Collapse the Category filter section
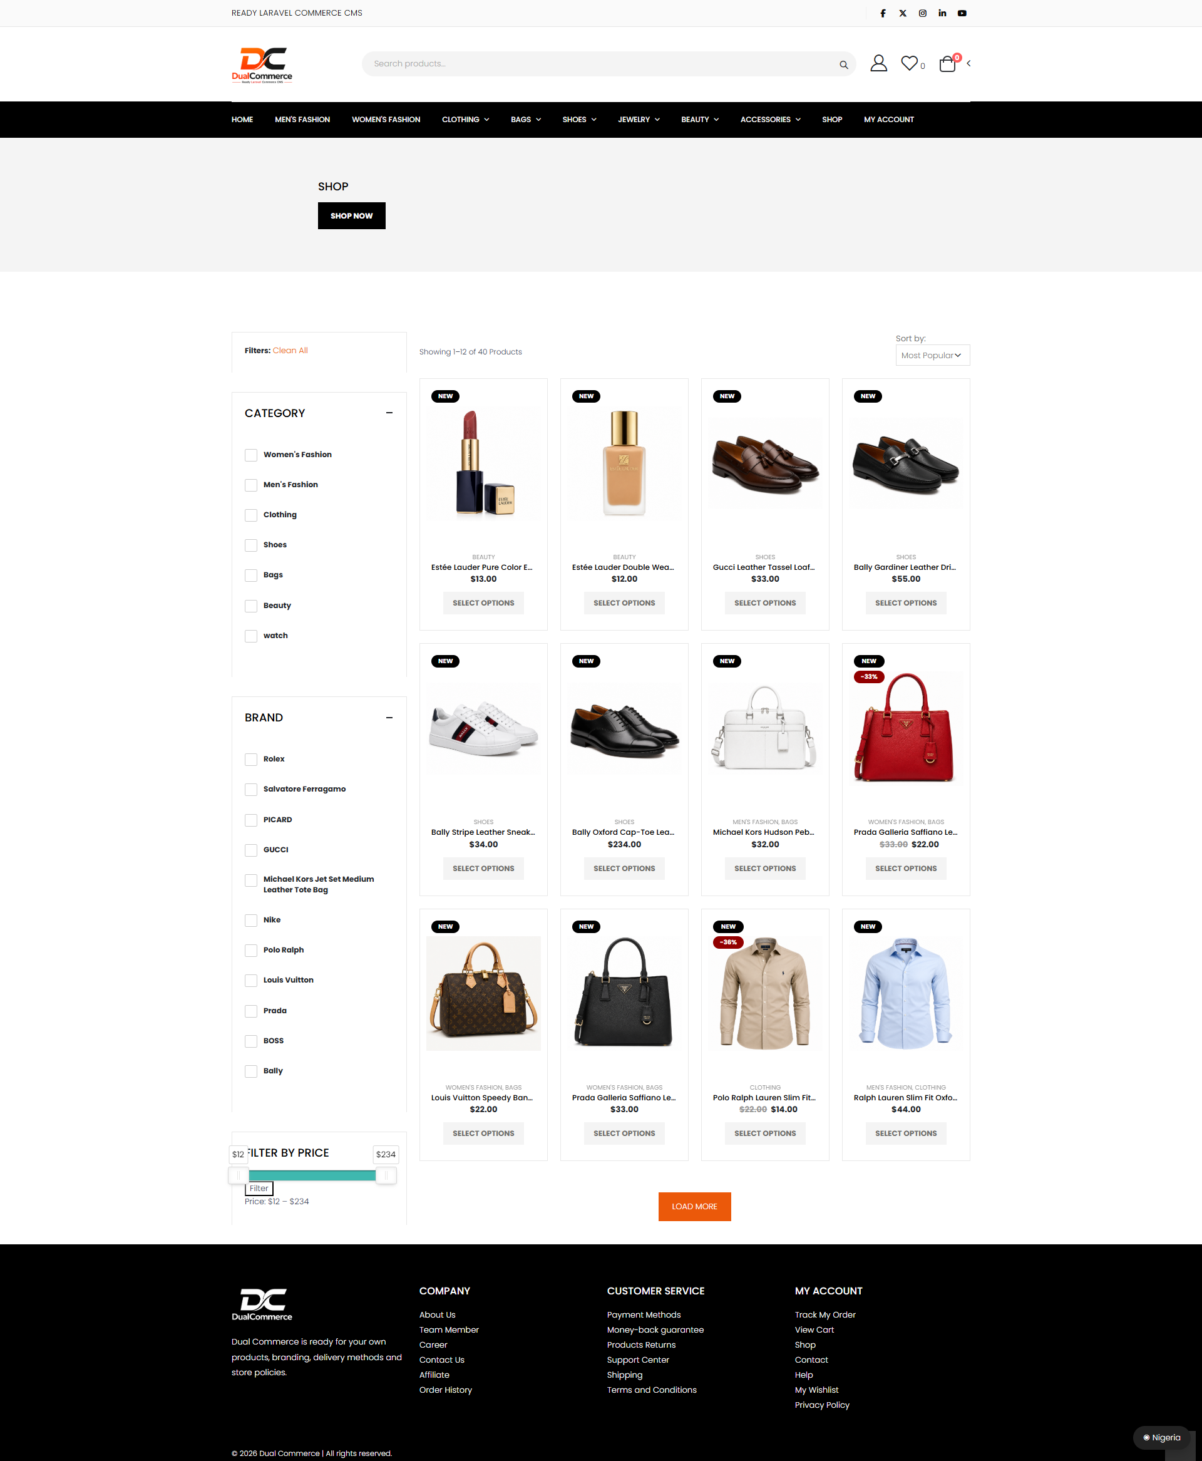The image size is (1202, 1461). (x=389, y=413)
